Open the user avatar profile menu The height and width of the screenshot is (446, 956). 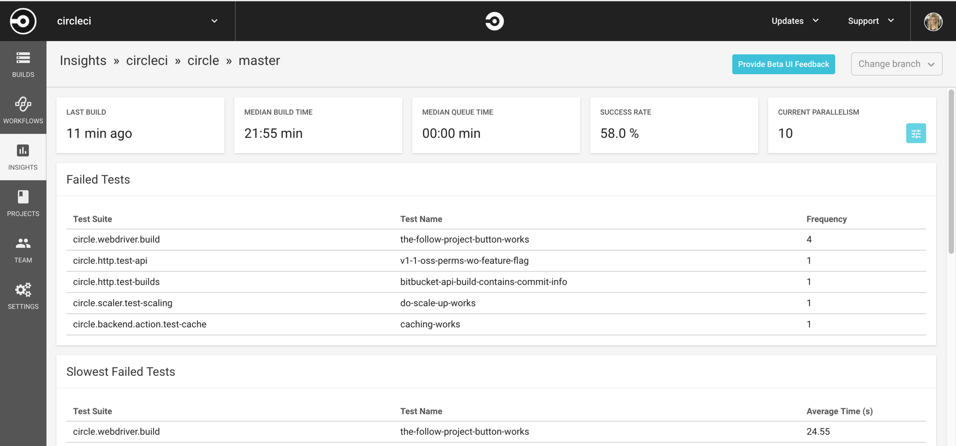coord(933,21)
